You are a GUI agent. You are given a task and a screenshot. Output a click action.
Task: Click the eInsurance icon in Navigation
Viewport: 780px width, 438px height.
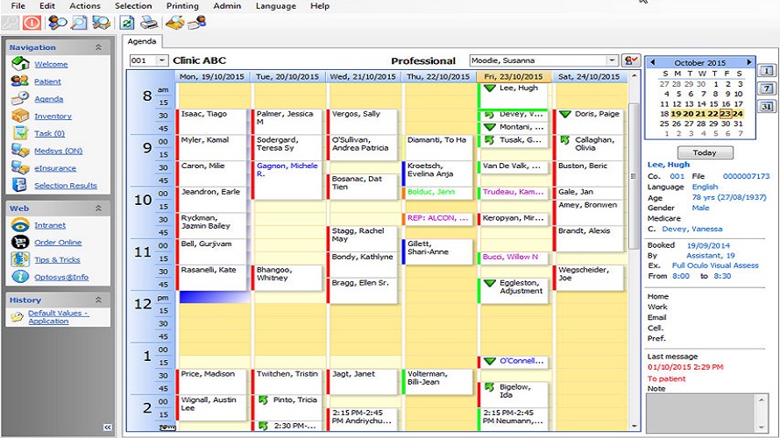pos(19,167)
